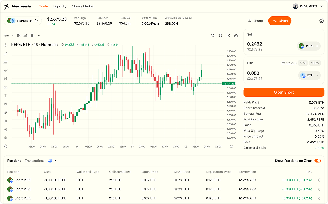Open the PEPE token selector dropdown

pyautogui.click(x=308, y=46)
